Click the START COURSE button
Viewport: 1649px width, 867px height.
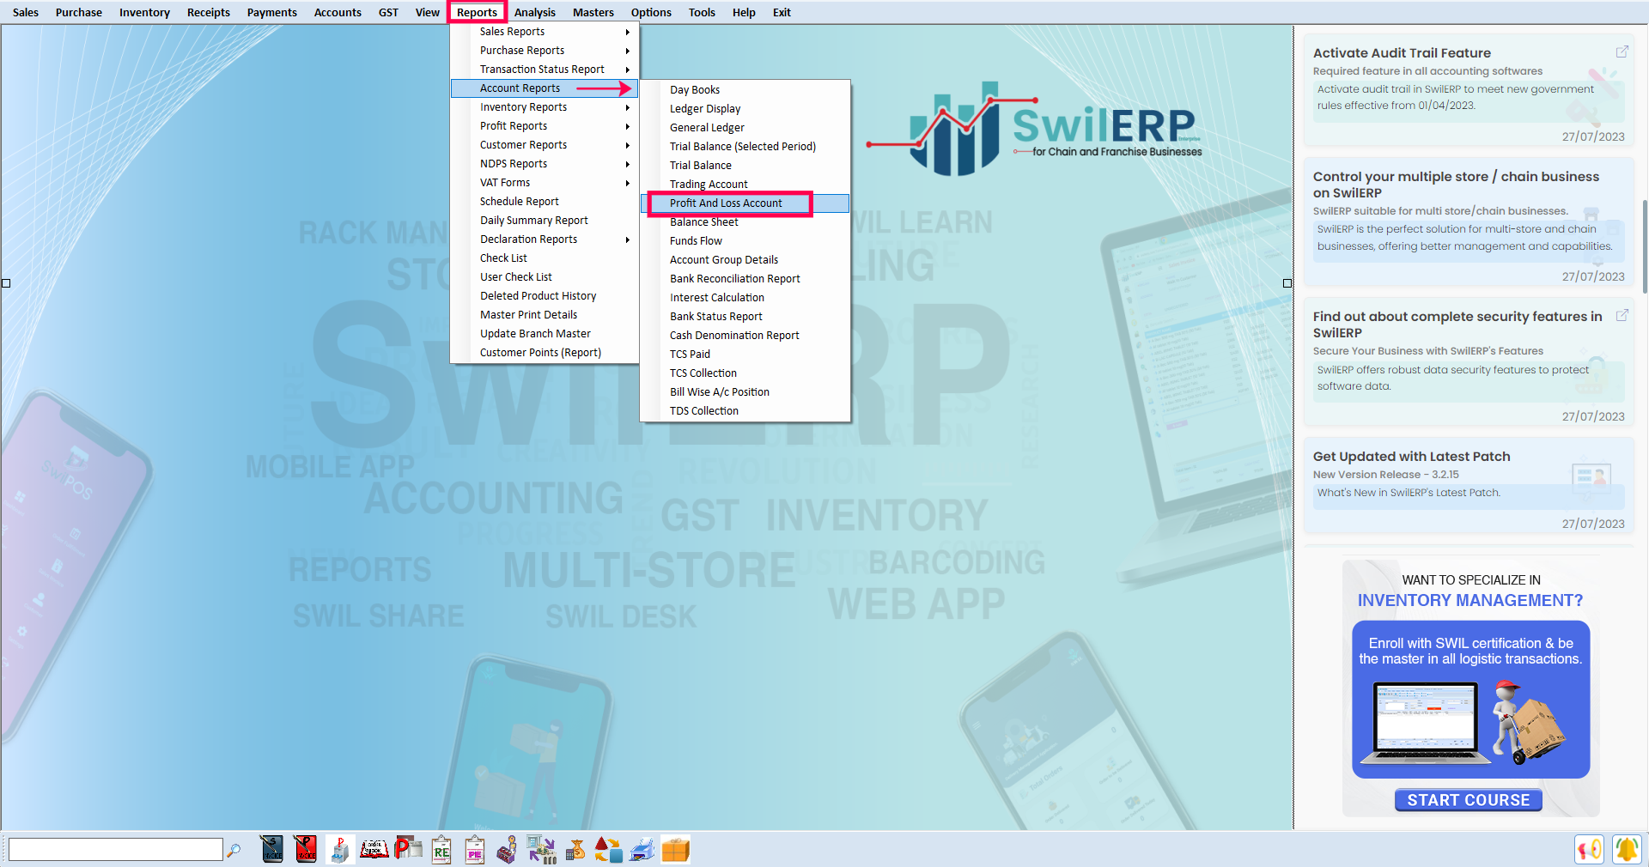(1469, 800)
